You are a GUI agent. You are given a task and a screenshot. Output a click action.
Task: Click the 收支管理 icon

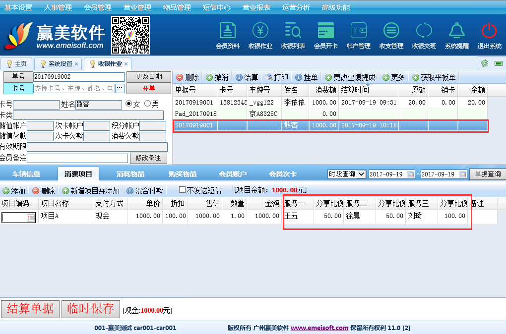[x=391, y=35]
